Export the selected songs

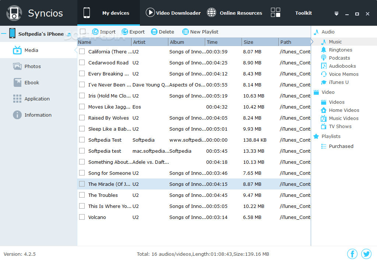[x=133, y=32]
